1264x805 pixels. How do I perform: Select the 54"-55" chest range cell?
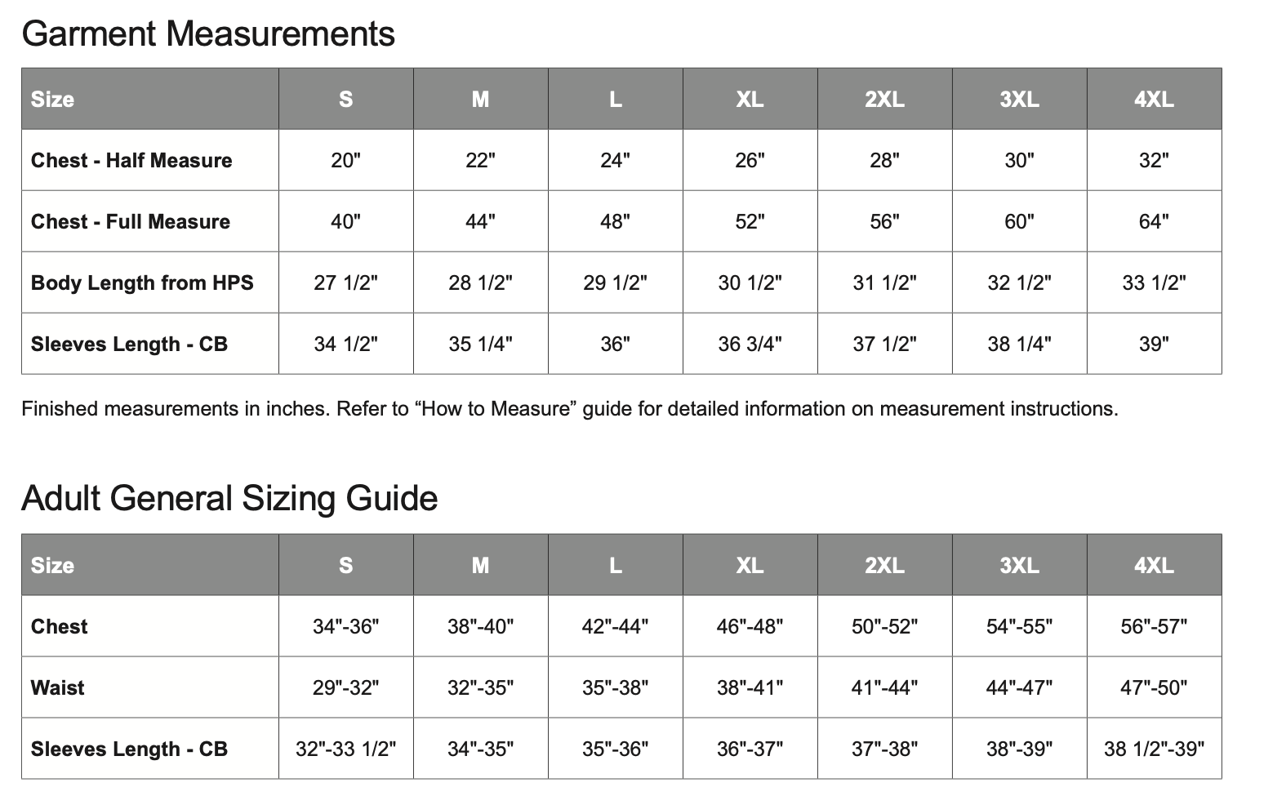pos(1019,627)
